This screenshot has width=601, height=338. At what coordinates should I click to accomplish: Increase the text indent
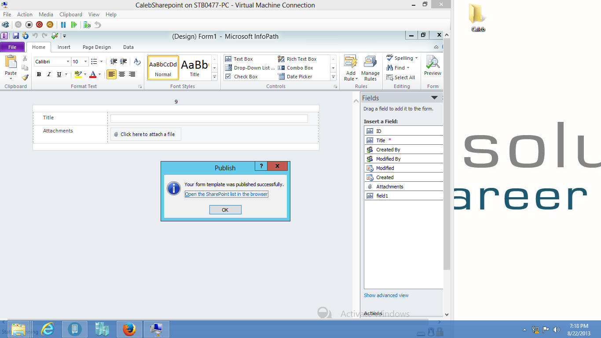[124, 62]
